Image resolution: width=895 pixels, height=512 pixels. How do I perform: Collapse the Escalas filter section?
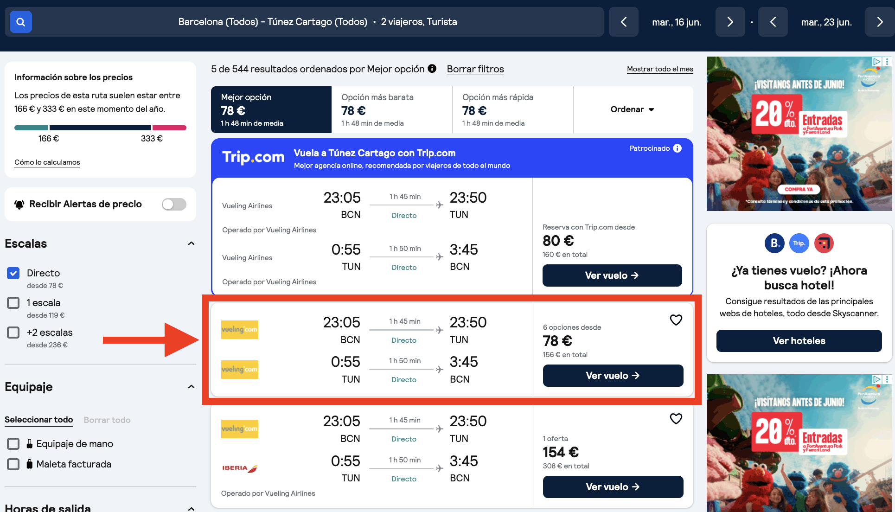[x=191, y=243]
